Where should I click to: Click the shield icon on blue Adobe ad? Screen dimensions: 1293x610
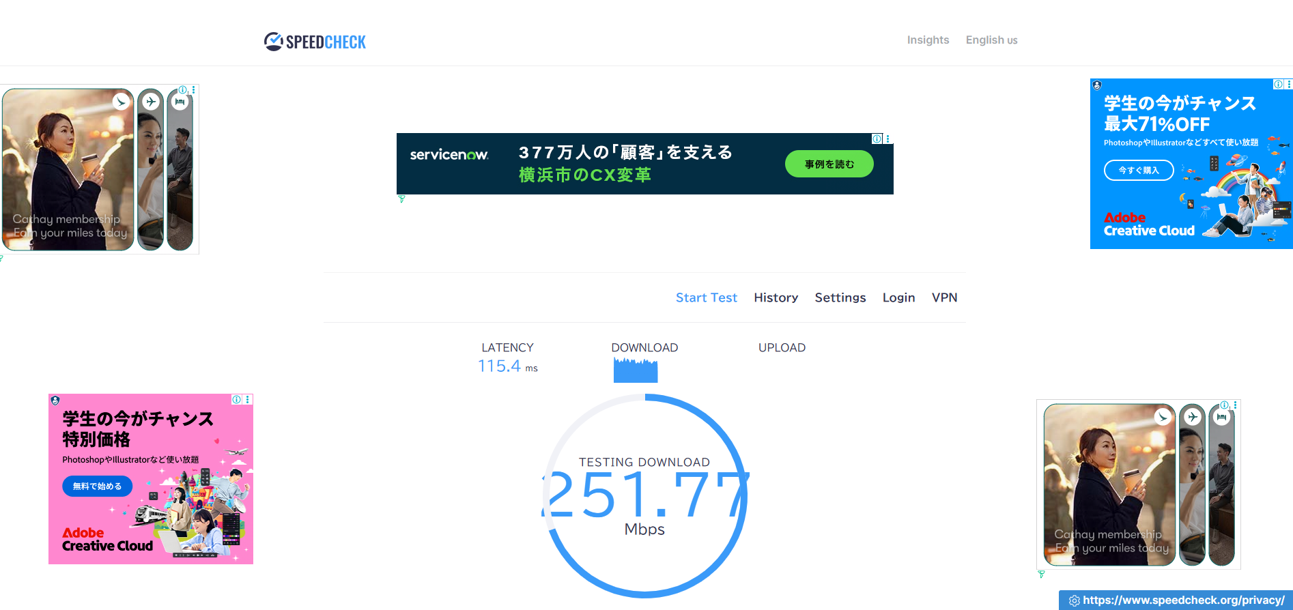1096,85
